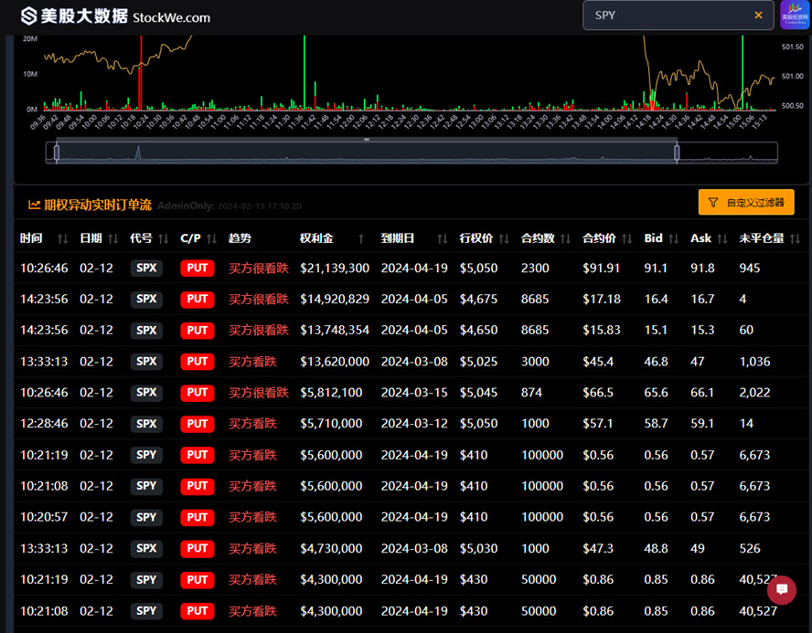Click expiry 2024-03-15 cell

coord(414,393)
